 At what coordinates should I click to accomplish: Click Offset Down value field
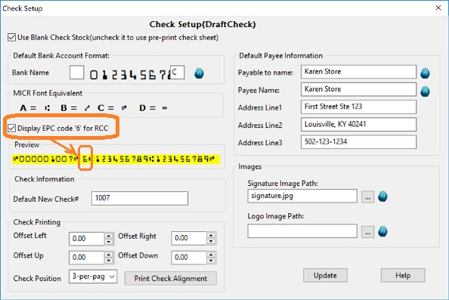(189, 258)
